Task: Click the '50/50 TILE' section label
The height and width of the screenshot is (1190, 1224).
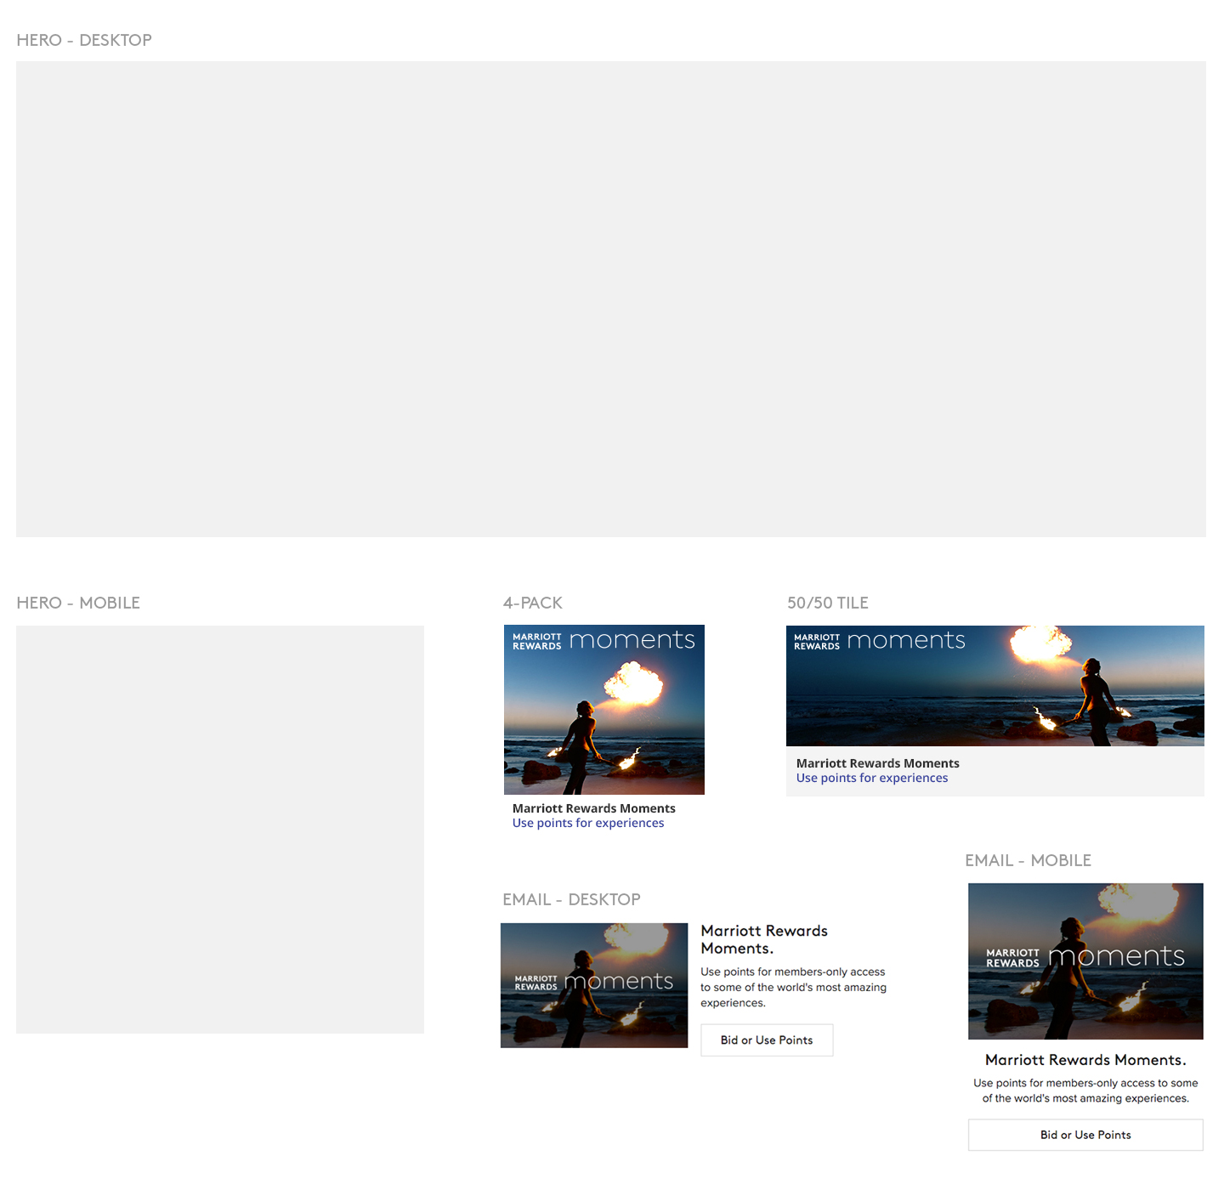Action: (x=827, y=603)
